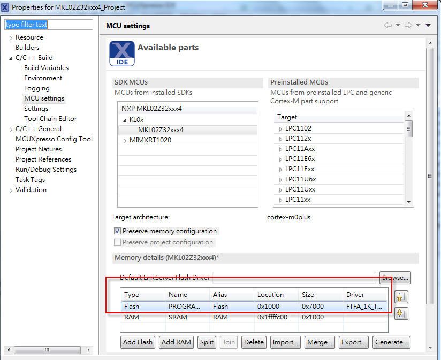The image size is (441, 360).
Task: Click the main page vertical scrollbar thumb
Action: (x=430, y=175)
